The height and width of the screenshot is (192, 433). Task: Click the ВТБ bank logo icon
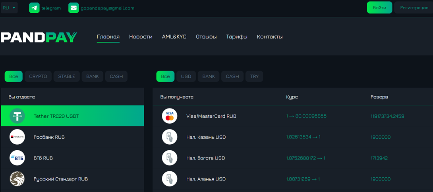17,158
